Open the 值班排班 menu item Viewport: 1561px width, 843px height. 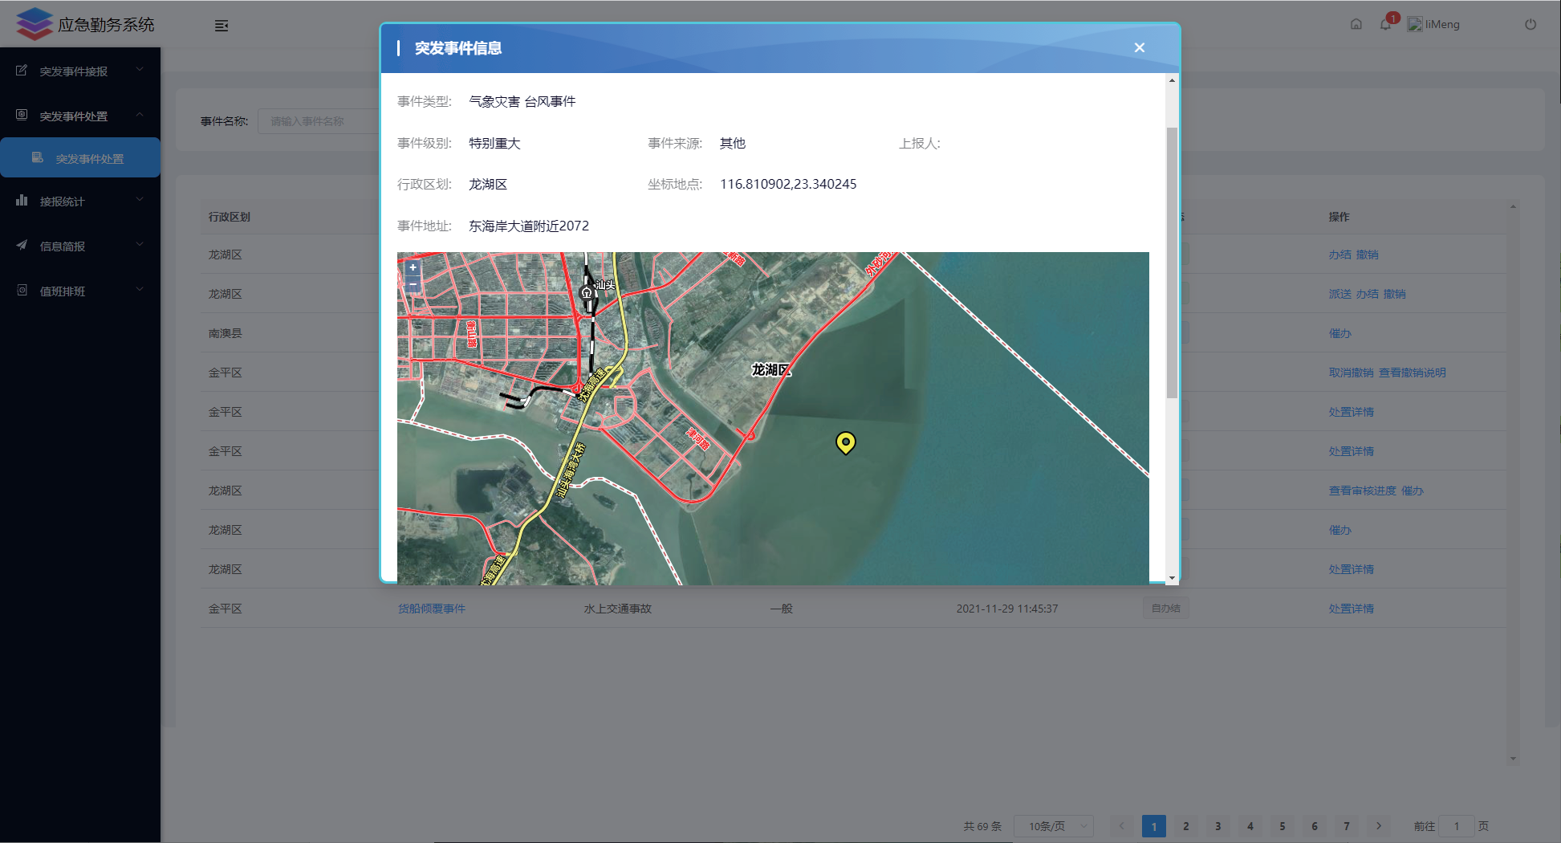tap(80, 291)
